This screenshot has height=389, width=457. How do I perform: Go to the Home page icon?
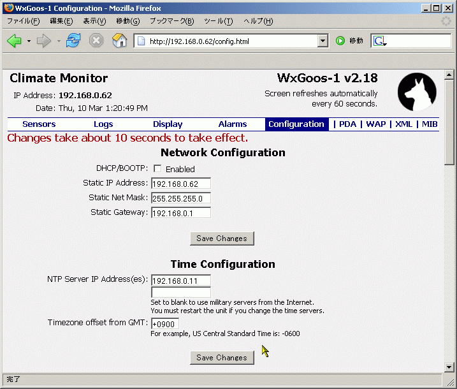pyautogui.click(x=119, y=40)
